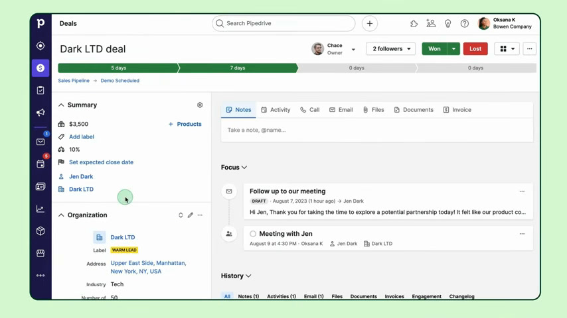The width and height of the screenshot is (567, 318).
Task: Filter history by Notes (1)
Action: point(248,296)
